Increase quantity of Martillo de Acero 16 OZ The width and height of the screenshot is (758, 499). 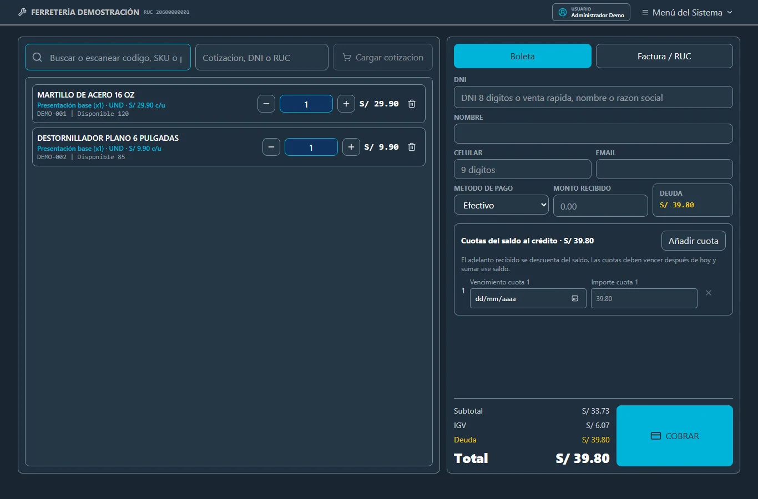pos(346,104)
